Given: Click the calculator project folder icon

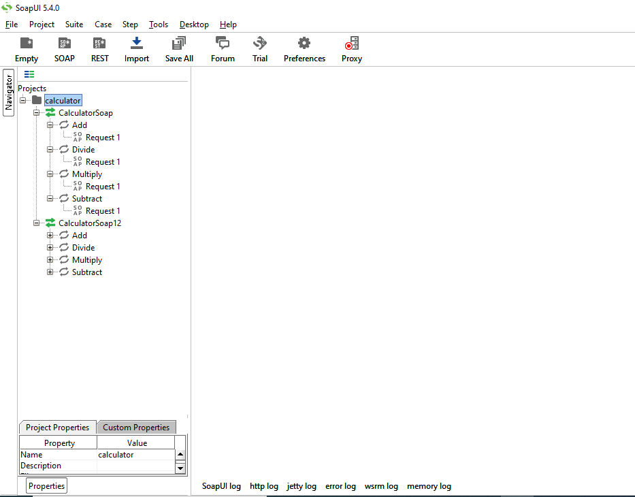Looking at the screenshot, I should tap(37, 100).
